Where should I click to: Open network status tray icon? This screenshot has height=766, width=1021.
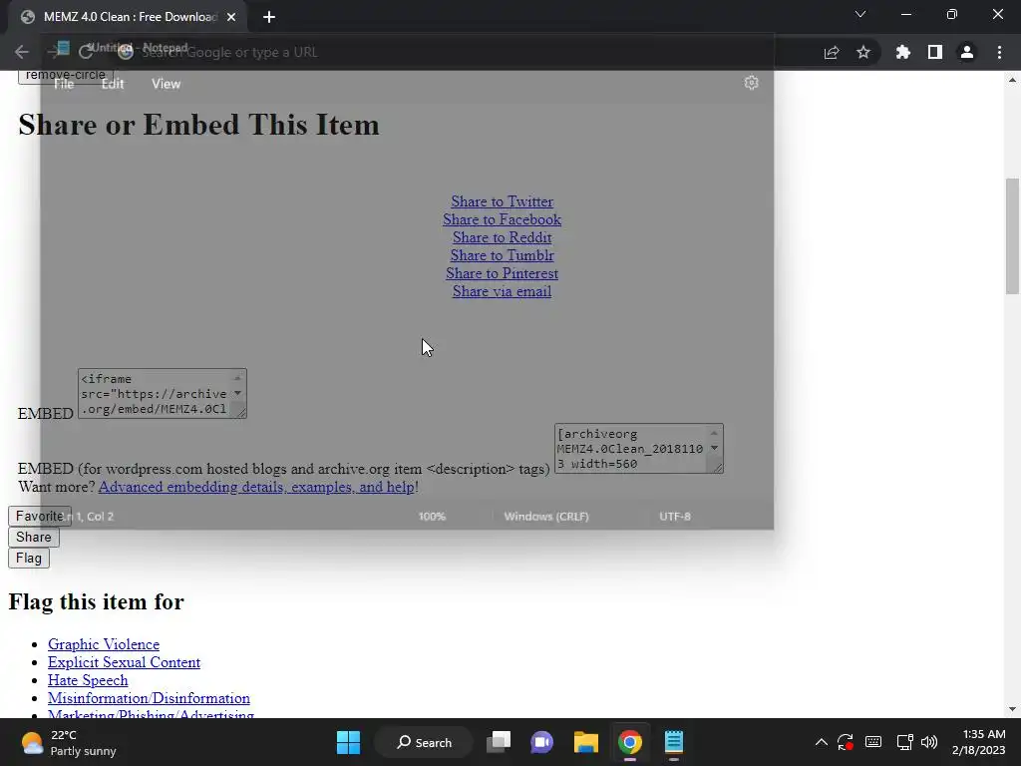pos(903,742)
